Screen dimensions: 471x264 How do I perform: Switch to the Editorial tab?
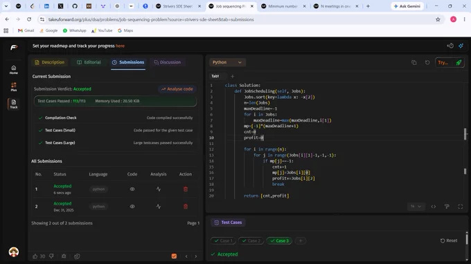click(89, 62)
